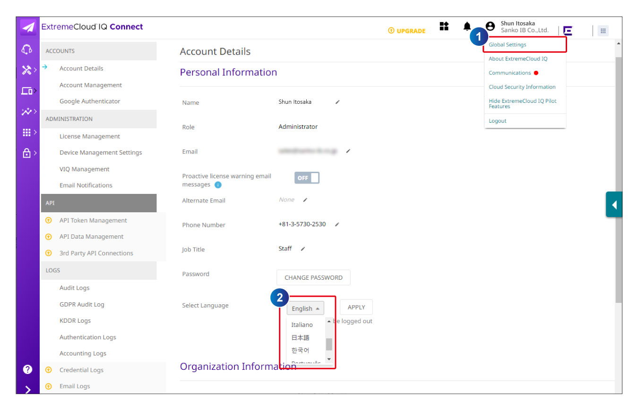Click the UPGRADE link in header

pyautogui.click(x=406, y=31)
